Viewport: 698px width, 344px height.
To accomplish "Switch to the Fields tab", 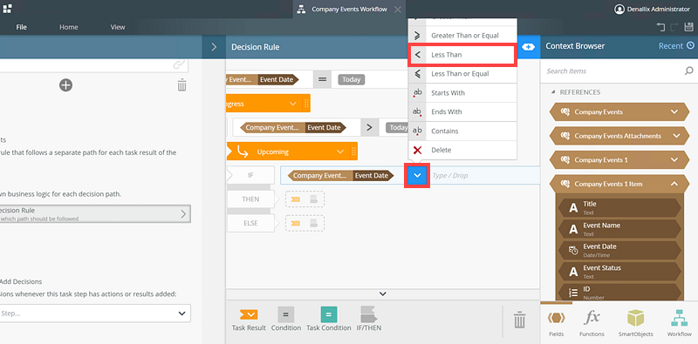I will tap(556, 324).
